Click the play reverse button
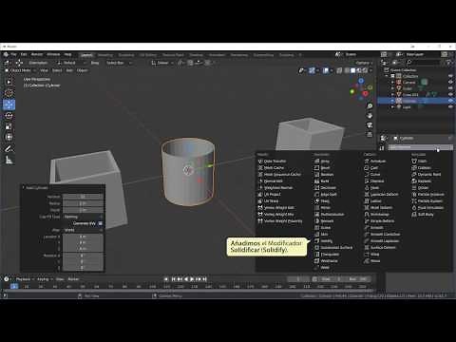Screen dimensions: 456x342 pos(186,279)
